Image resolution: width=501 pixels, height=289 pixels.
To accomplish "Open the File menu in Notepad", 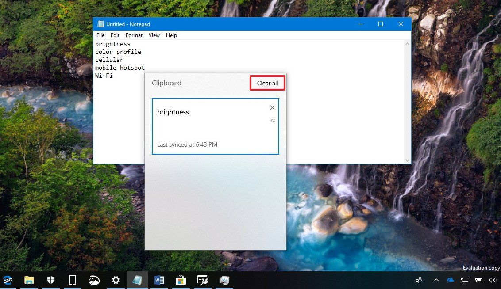I will [x=100, y=35].
